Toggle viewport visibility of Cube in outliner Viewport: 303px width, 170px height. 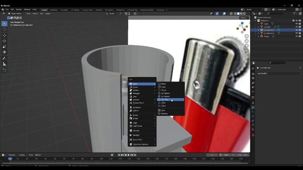[297, 24]
